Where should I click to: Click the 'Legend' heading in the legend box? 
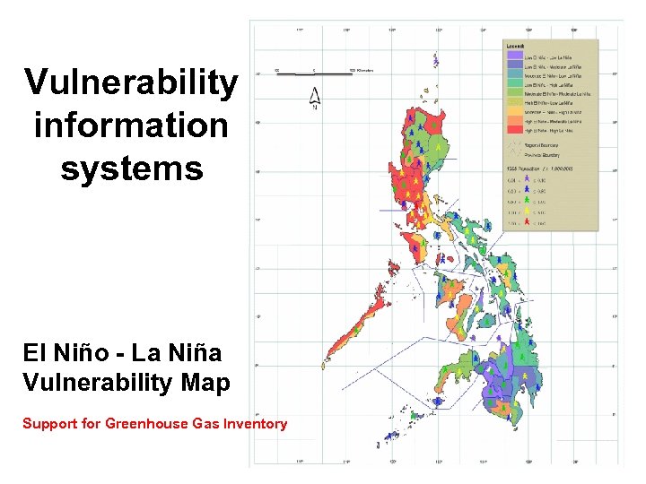pos(515,46)
